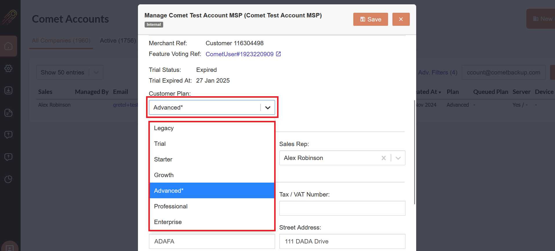Open Adv. Filters (4) link
The width and height of the screenshot is (555, 251).
coord(438,72)
